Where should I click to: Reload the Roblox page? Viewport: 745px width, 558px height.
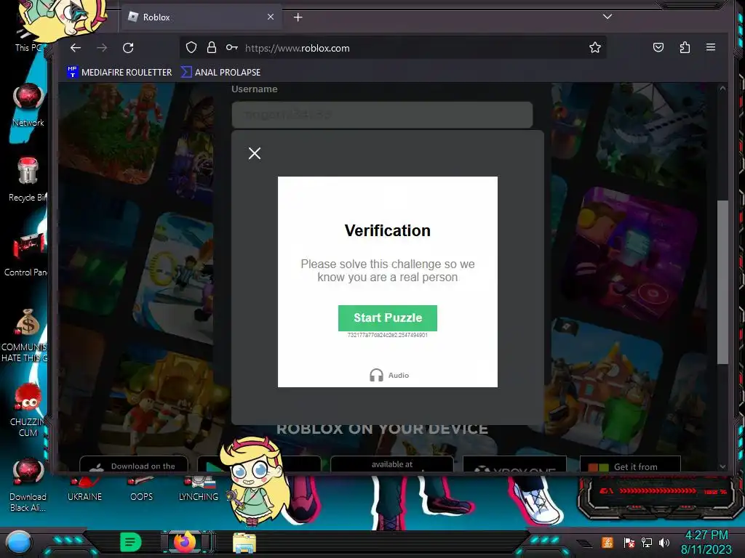tap(128, 47)
